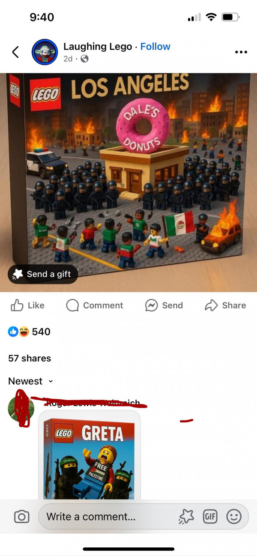
Task: Open the GIF picker
Action: click(x=210, y=517)
